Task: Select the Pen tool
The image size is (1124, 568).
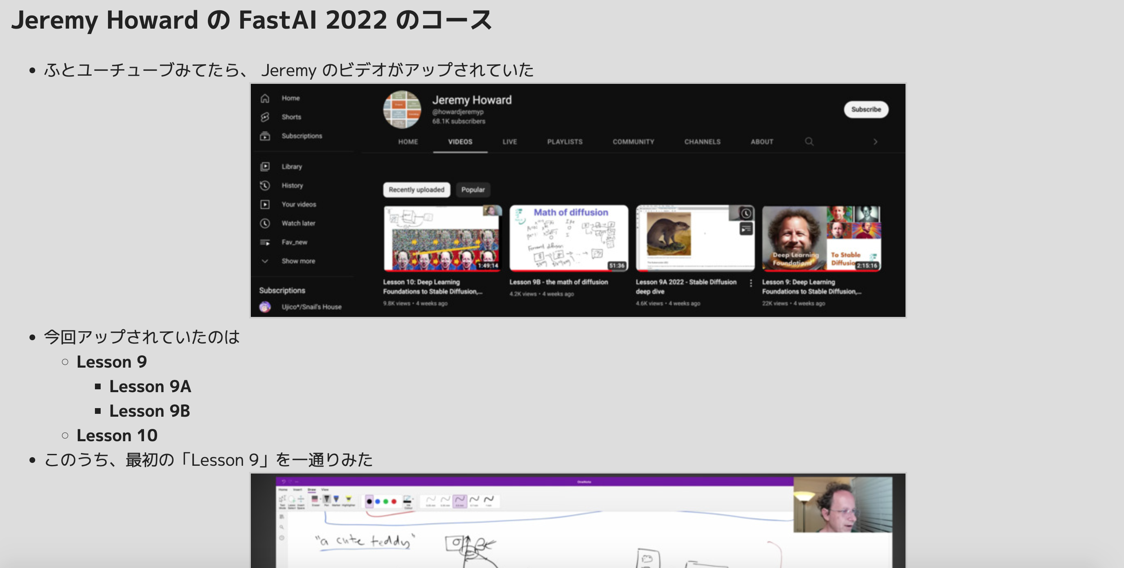Action: [x=327, y=501]
